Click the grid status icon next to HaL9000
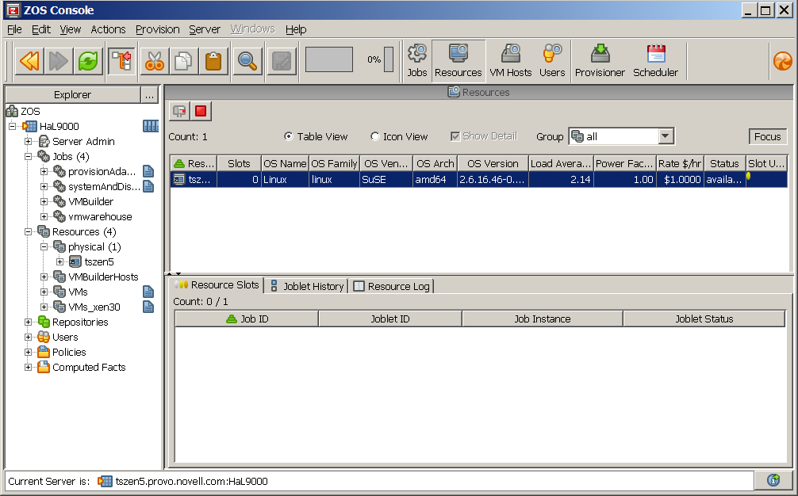 pyautogui.click(x=151, y=126)
